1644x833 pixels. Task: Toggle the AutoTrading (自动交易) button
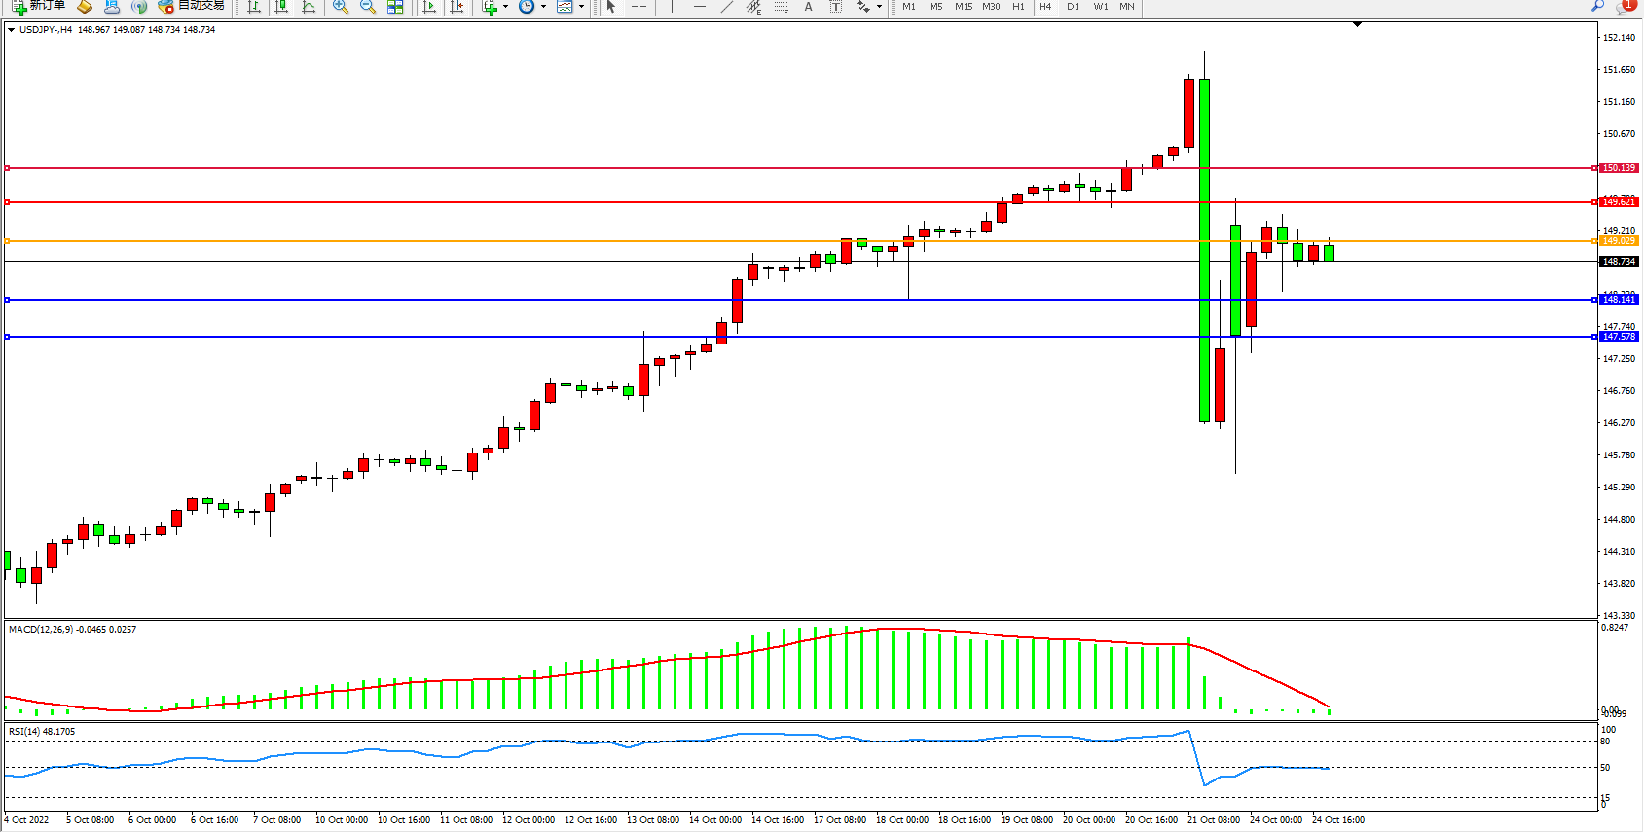pyautogui.click(x=192, y=6)
